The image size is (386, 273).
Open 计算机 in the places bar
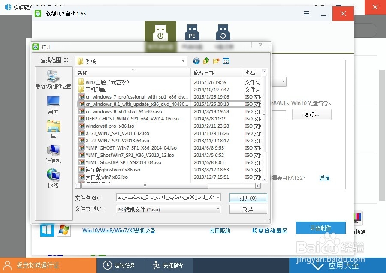(54, 154)
